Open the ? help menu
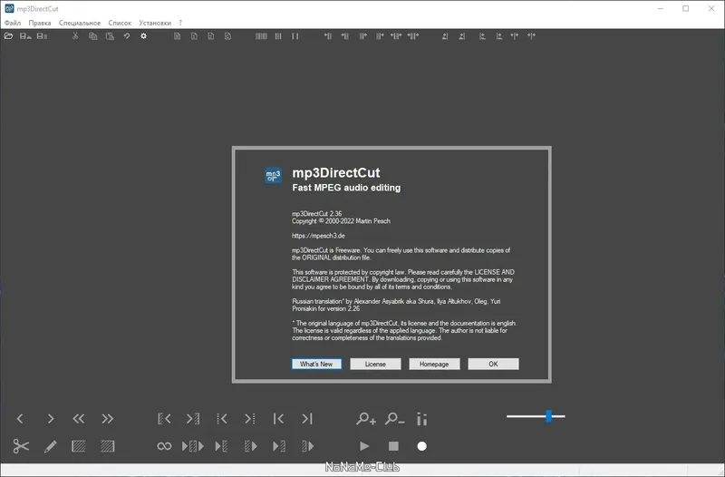Image resolution: width=725 pixels, height=477 pixels. pyautogui.click(x=180, y=23)
